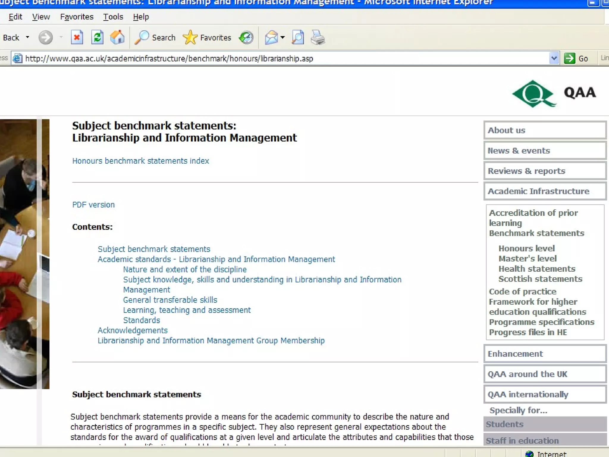Click the Mail envelope icon

(x=271, y=37)
